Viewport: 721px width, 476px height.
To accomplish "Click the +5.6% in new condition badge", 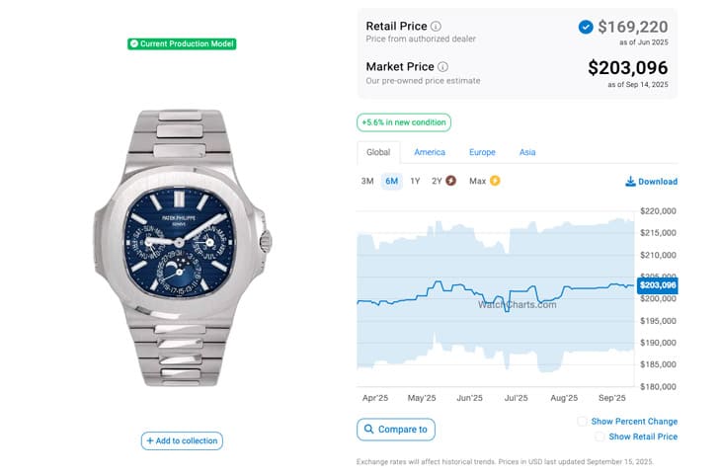I will (404, 122).
